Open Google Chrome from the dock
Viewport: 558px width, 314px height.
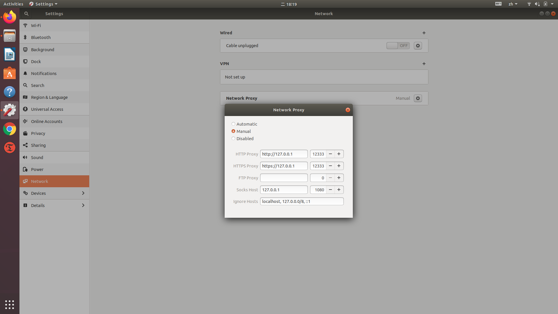(10, 129)
